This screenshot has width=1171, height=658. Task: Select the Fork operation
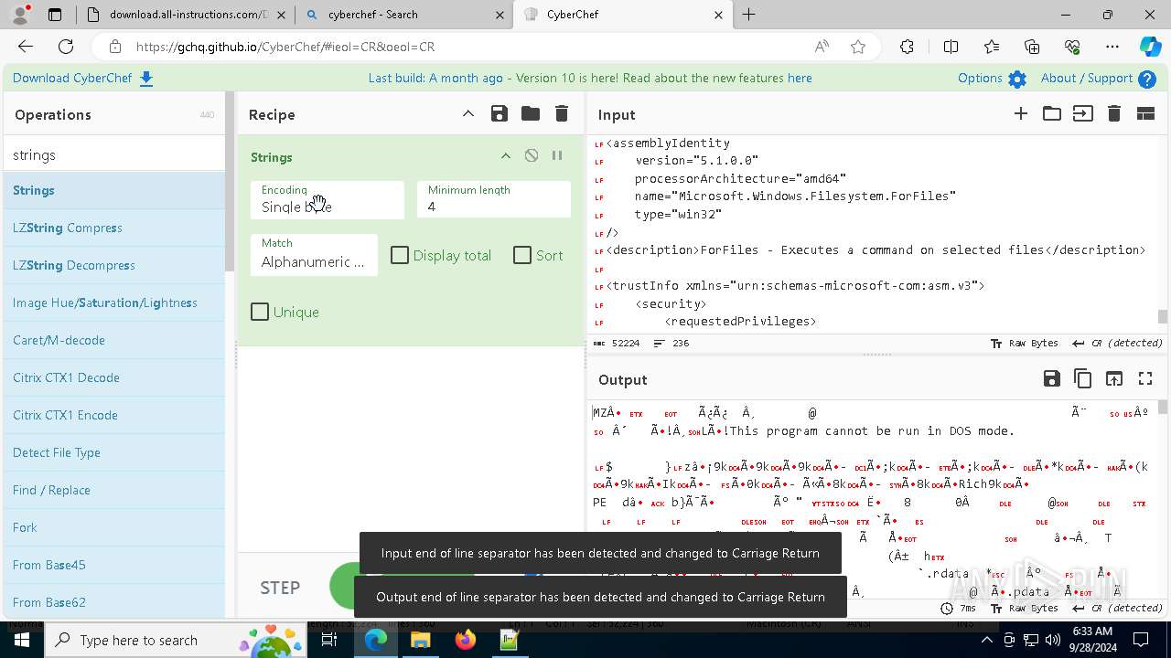pos(114,527)
